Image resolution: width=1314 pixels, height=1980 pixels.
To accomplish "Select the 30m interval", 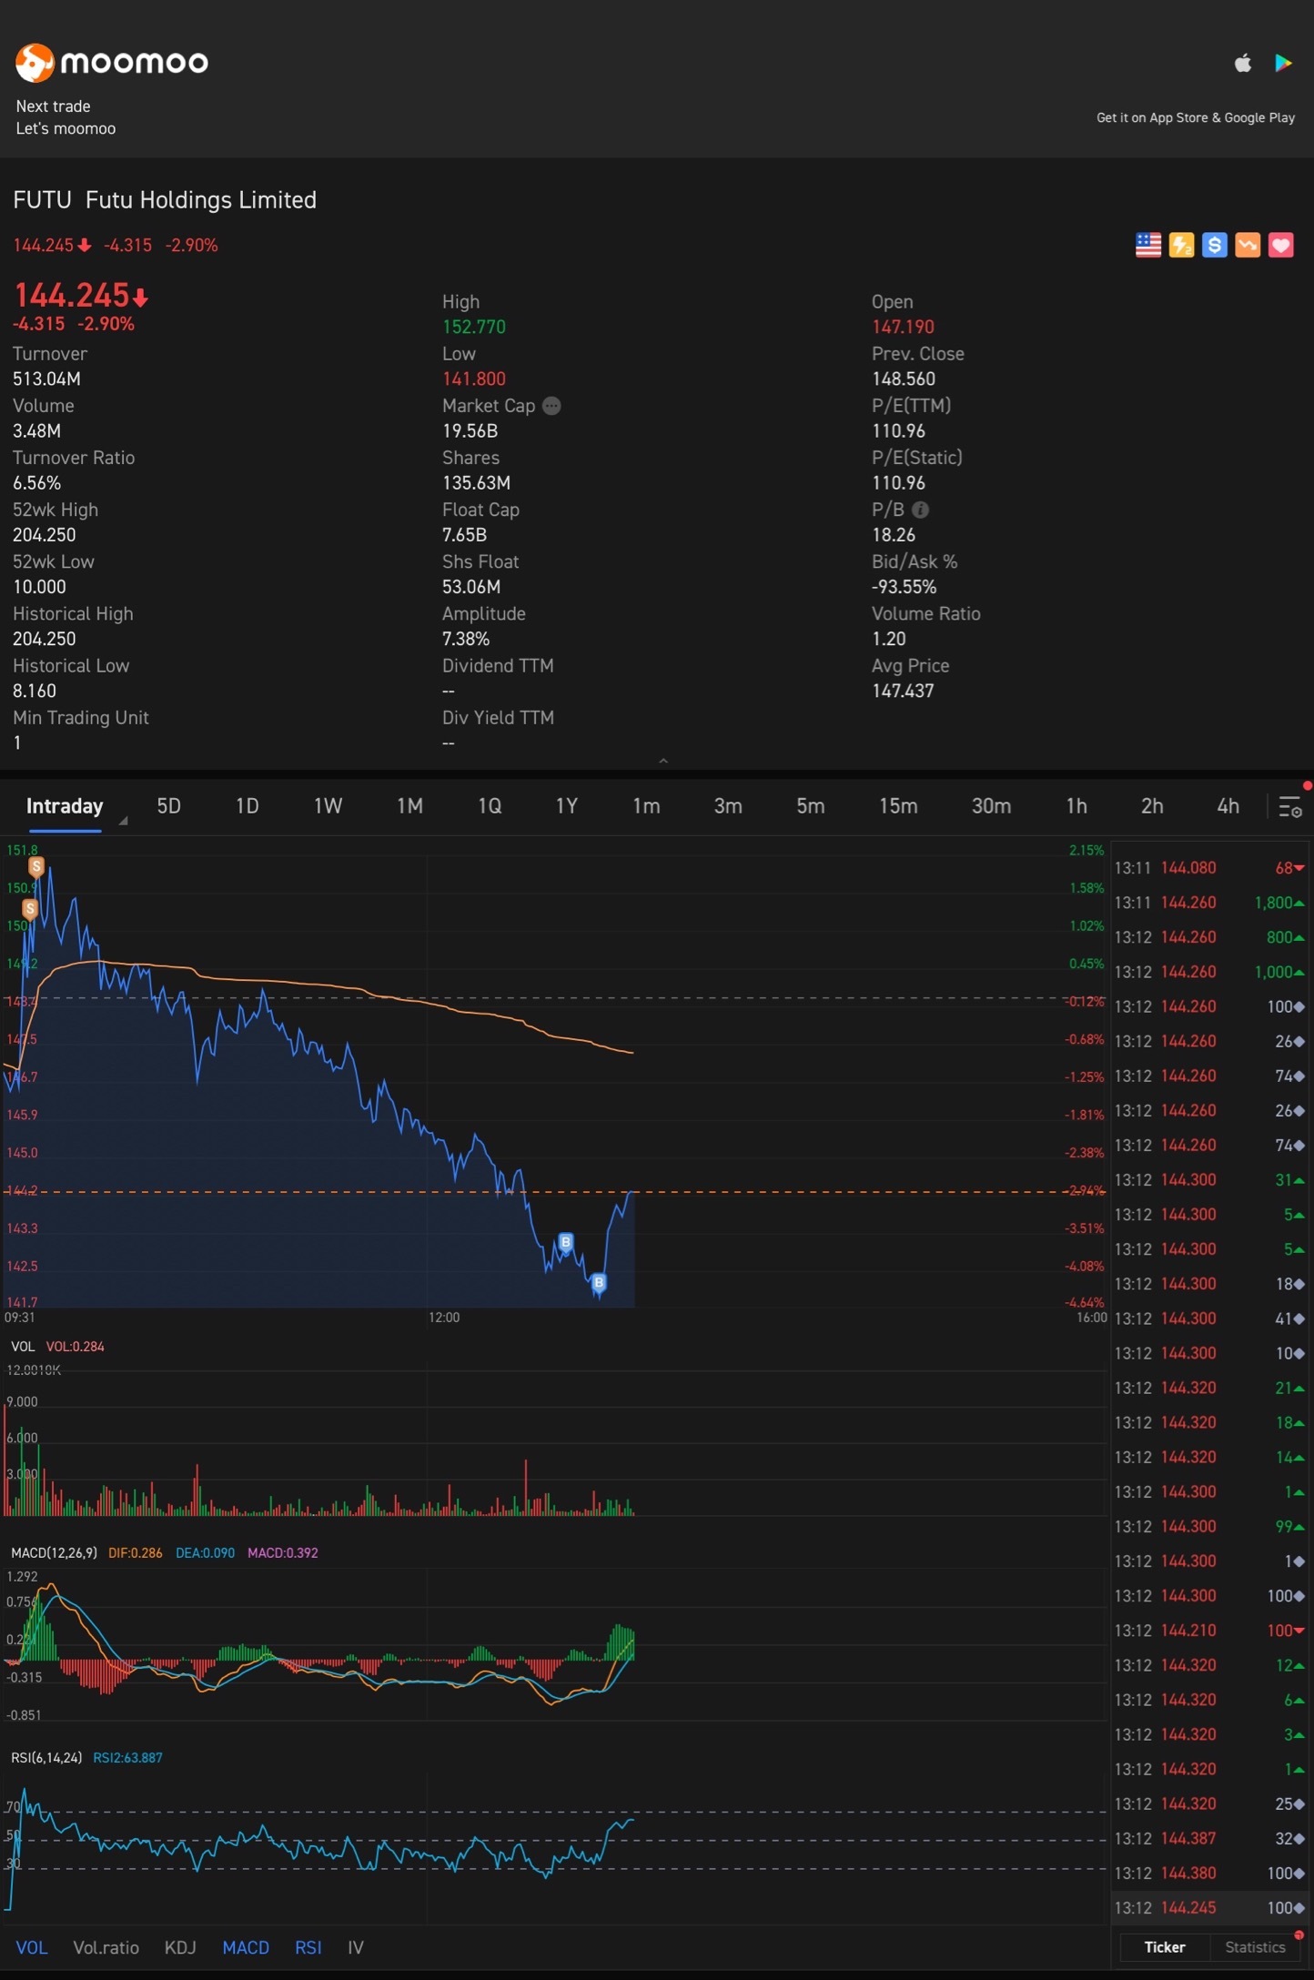I will click(x=991, y=806).
